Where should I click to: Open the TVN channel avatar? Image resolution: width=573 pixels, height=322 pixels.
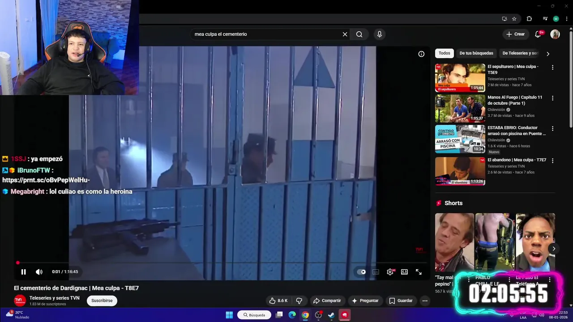point(20,301)
